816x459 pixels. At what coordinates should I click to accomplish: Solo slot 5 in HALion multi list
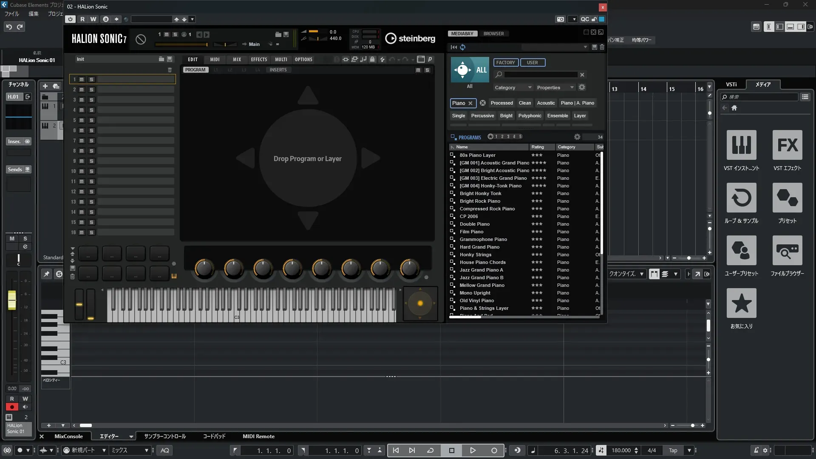tap(91, 120)
